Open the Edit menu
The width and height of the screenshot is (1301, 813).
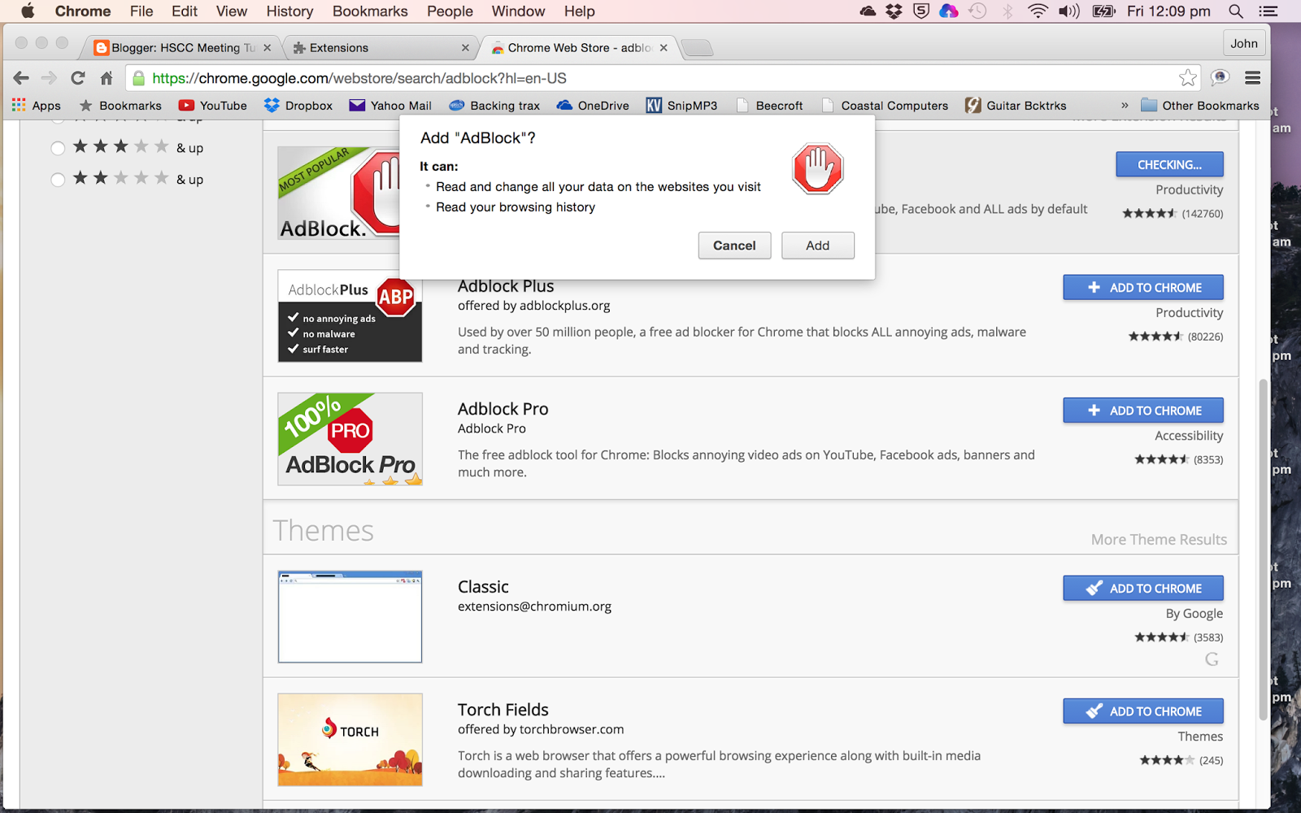185,11
